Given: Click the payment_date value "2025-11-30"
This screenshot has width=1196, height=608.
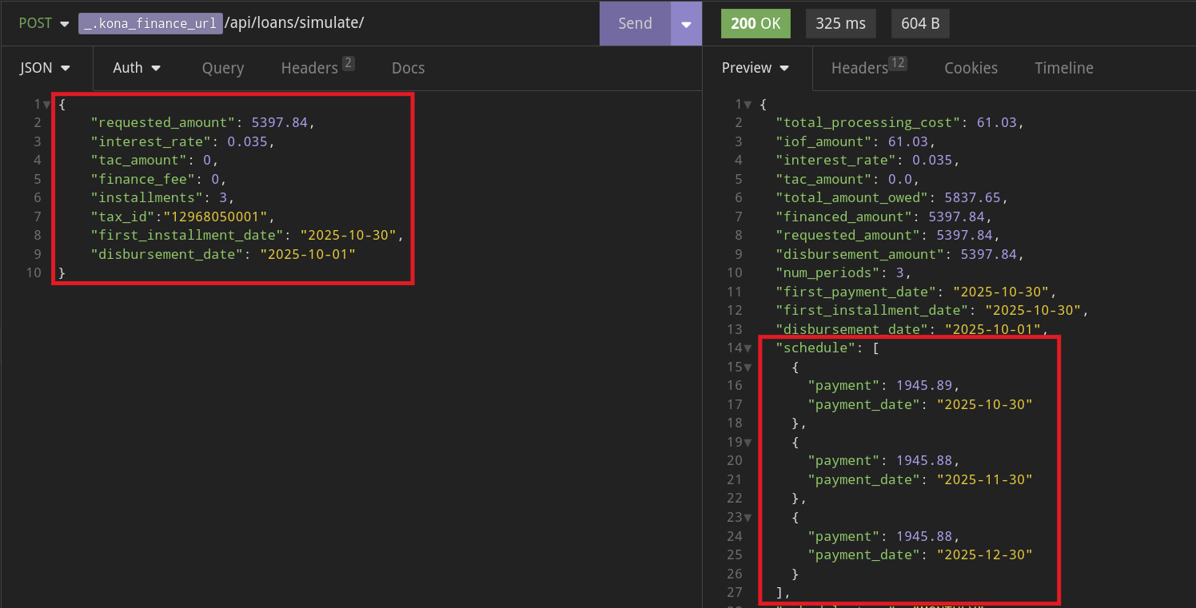Looking at the screenshot, I should 985,479.
